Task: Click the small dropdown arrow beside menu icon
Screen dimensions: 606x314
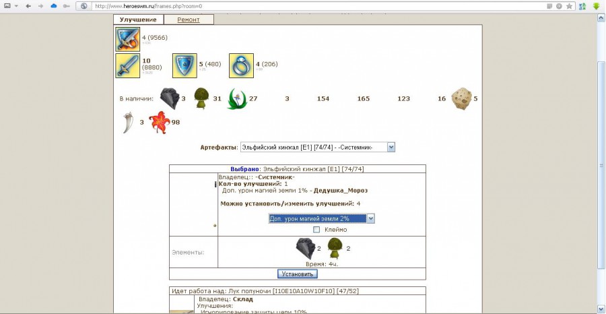Action: click(16, 6)
